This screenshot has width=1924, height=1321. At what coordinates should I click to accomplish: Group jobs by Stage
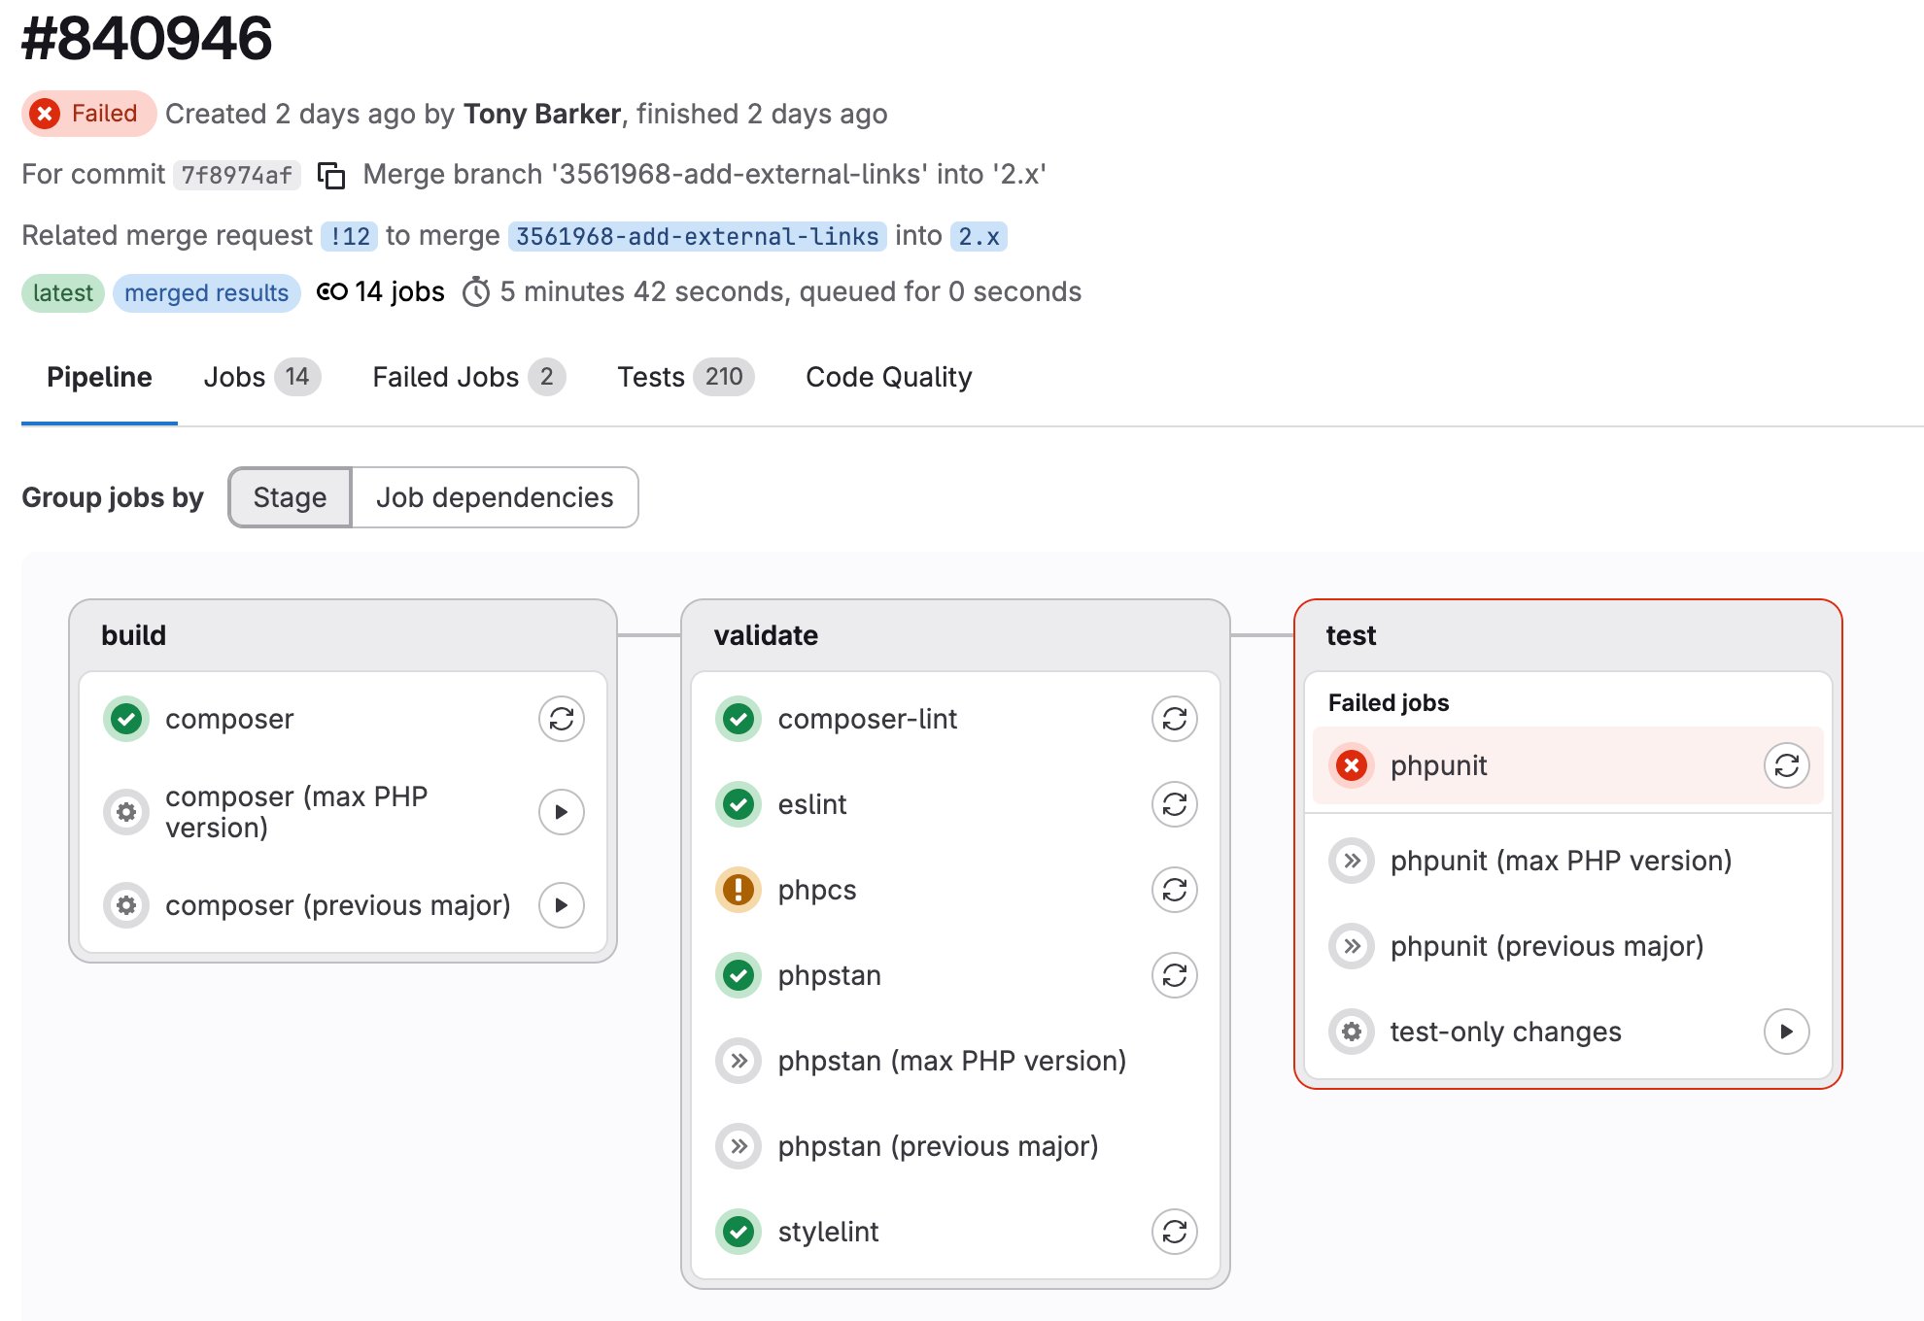tap(290, 497)
